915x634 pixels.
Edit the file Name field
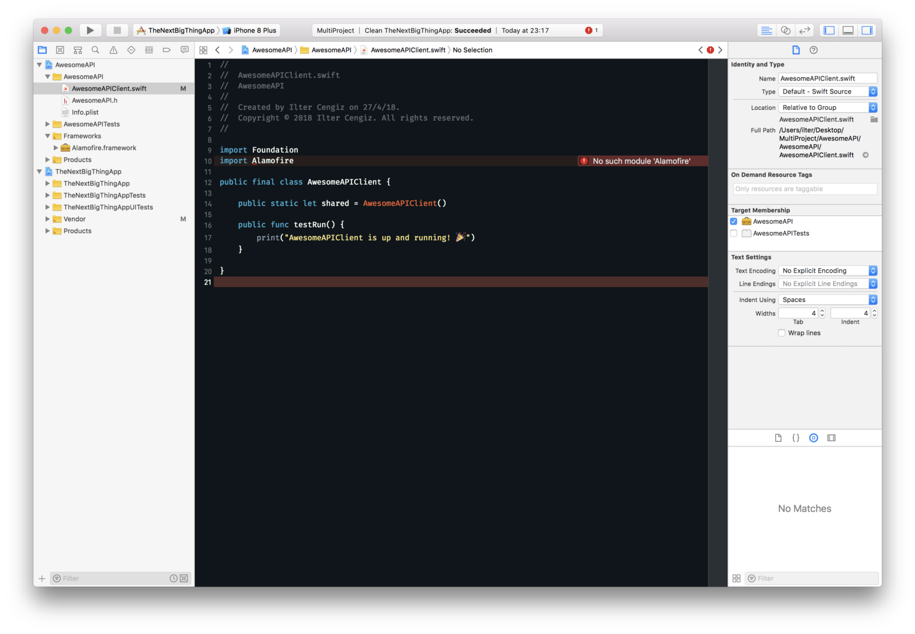coord(828,78)
